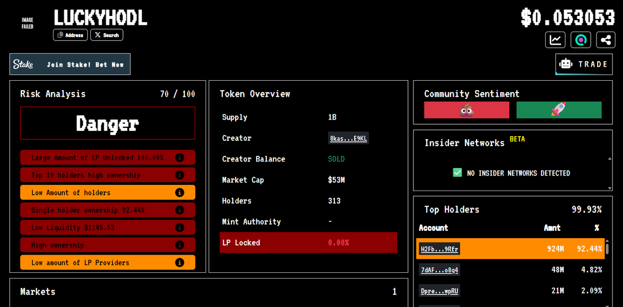This screenshot has width=623, height=307.
Task: Click the failed token image placeholder
Action: [28, 23]
